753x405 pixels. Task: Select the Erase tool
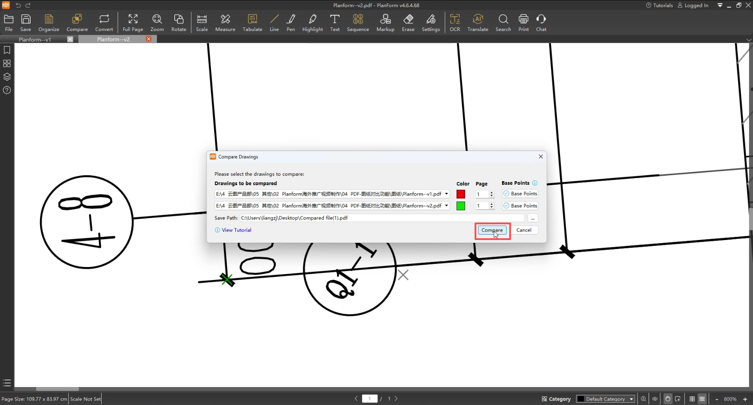click(x=408, y=23)
